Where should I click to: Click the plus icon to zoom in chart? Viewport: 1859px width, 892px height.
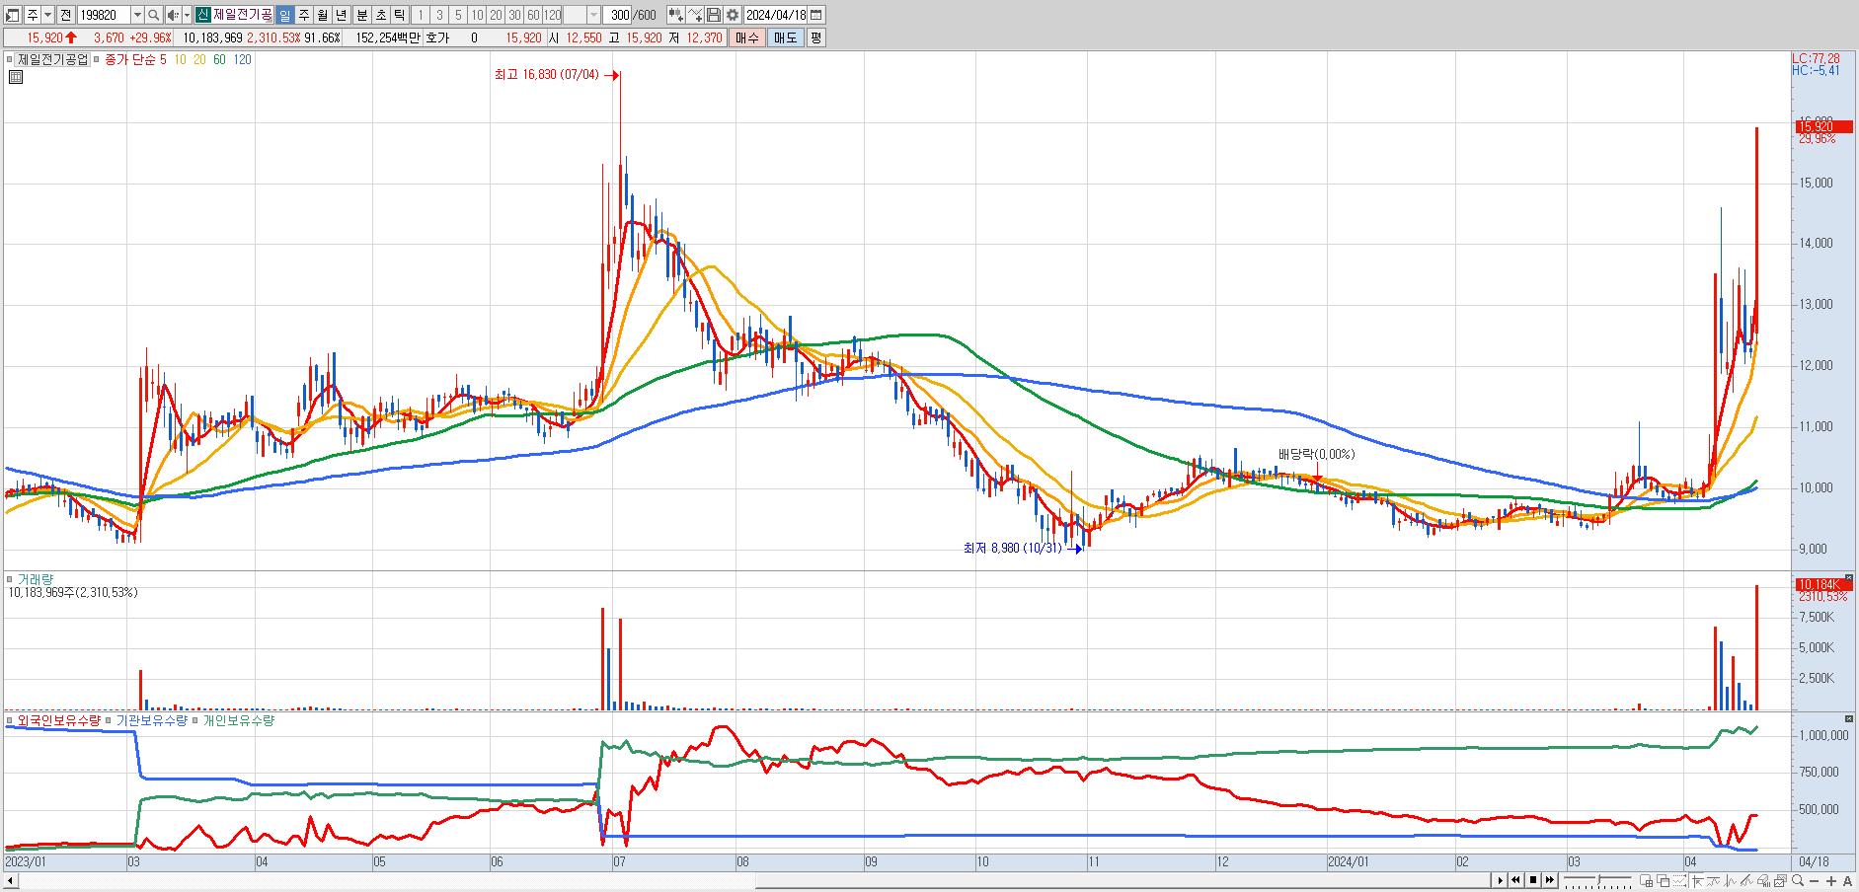[1831, 881]
